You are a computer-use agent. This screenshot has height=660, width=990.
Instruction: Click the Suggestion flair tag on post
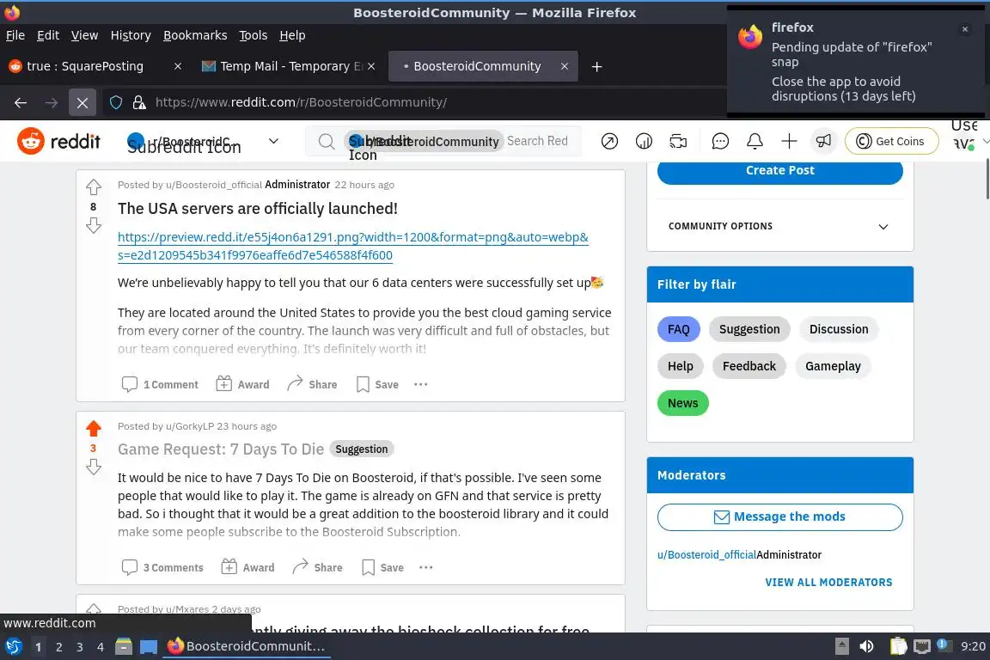[x=361, y=449]
